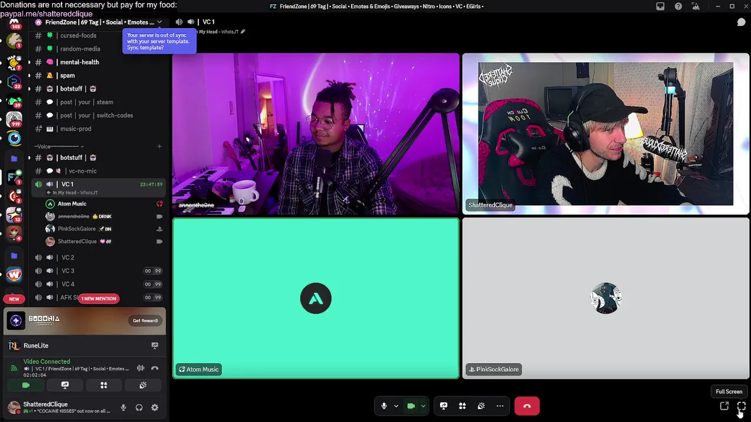Toggle microphone in bottom call bar
The height and width of the screenshot is (422, 751).
click(x=384, y=406)
